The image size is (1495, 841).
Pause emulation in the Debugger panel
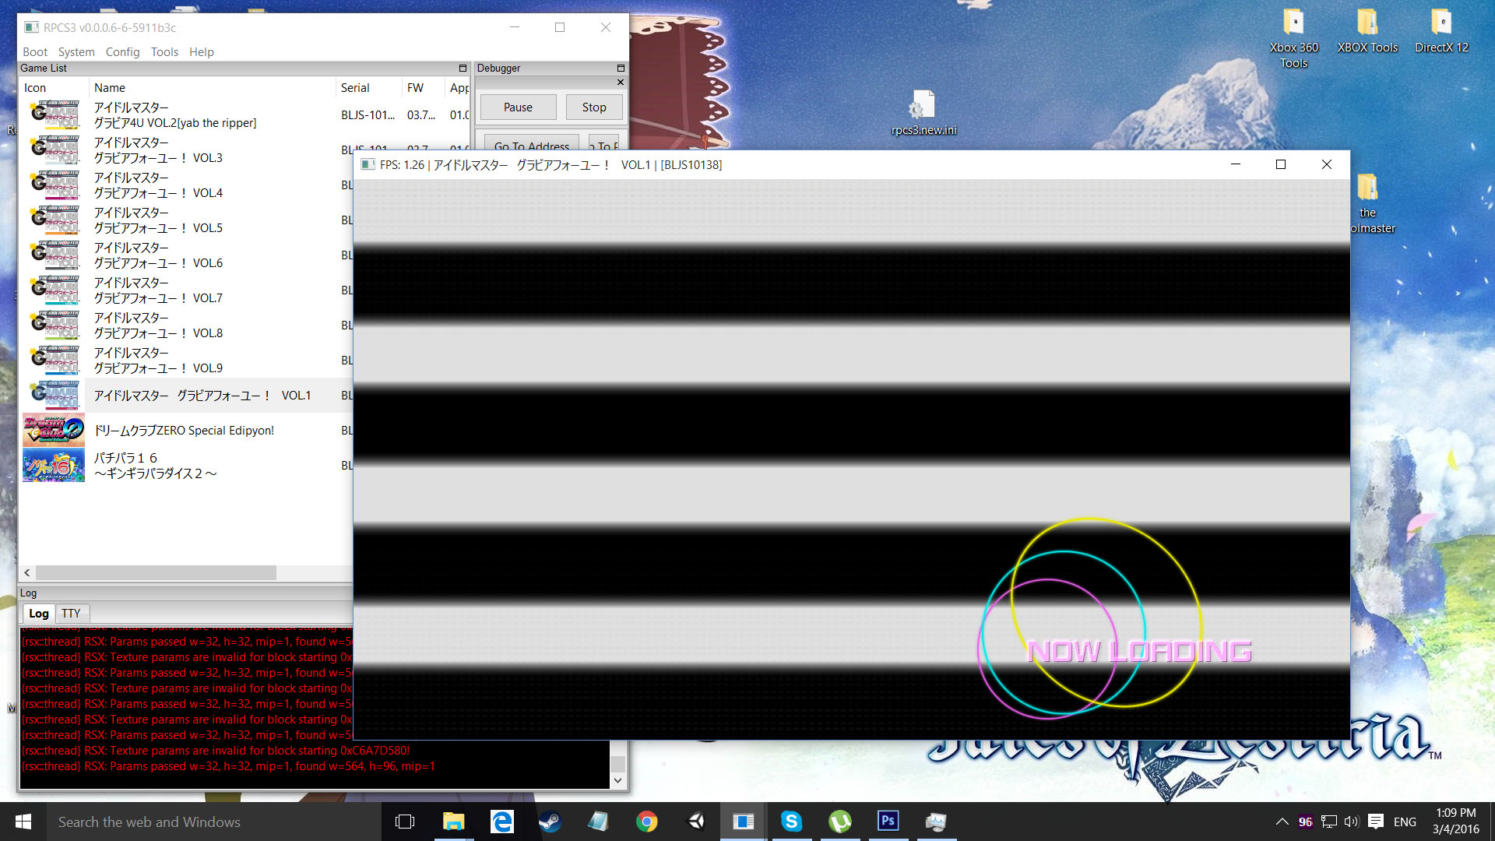click(x=518, y=107)
